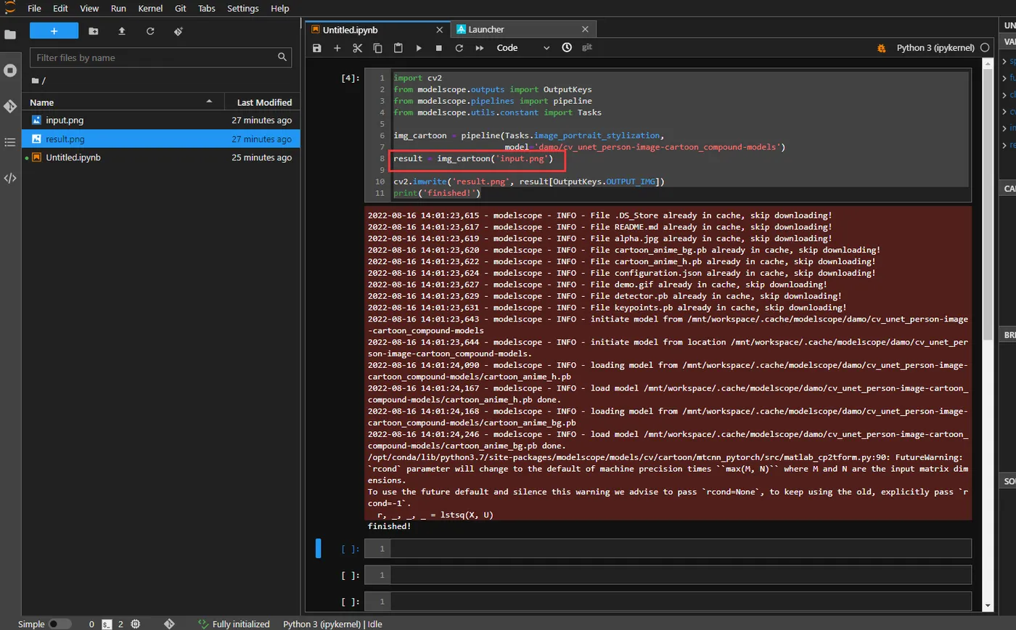This screenshot has width=1016, height=630.
Task: Select Untitled.ipynb in the file list
Action: click(x=161, y=157)
